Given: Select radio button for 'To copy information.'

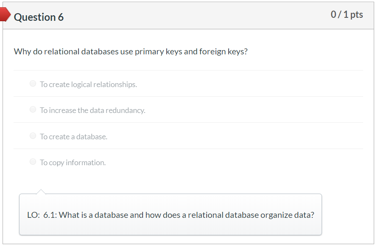Looking at the screenshot, I should [33, 161].
